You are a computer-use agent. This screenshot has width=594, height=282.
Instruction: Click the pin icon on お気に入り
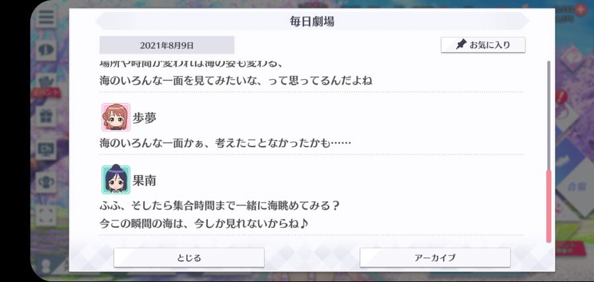[461, 45]
